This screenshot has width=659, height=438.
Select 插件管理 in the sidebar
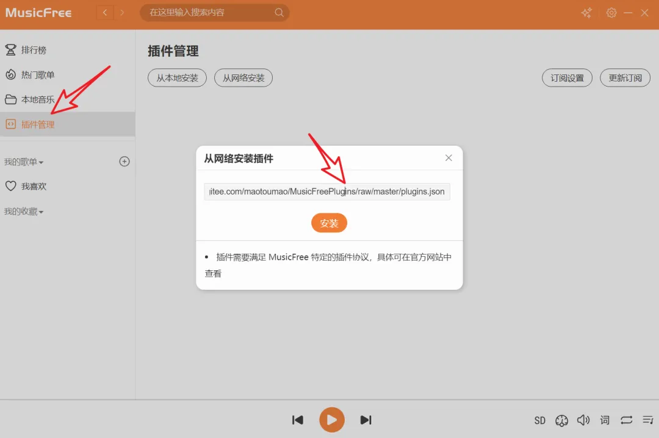67,124
